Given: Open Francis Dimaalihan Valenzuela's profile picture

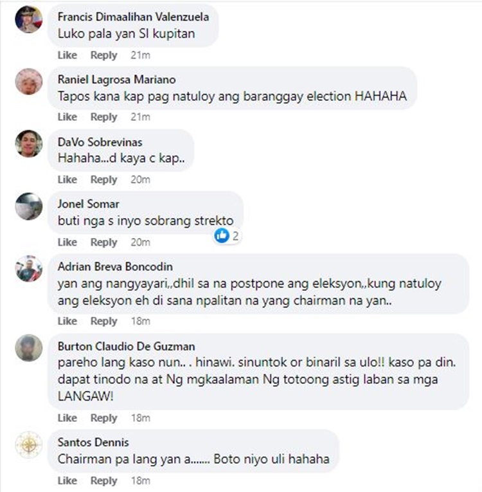Looking at the screenshot, I should [x=29, y=19].
